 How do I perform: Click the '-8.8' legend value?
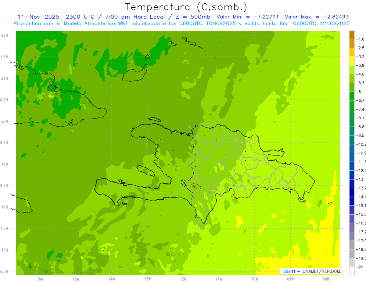coord(361,127)
